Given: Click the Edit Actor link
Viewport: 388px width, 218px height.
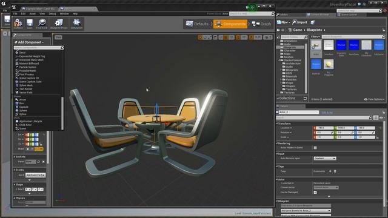Looking at the screenshot, I should click(x=327, y=113).
